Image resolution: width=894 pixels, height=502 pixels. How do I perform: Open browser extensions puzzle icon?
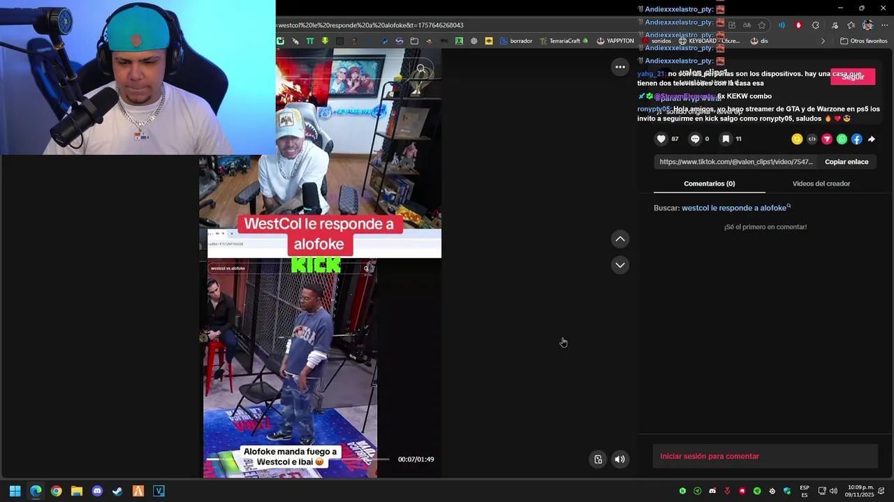coord(815,25)
